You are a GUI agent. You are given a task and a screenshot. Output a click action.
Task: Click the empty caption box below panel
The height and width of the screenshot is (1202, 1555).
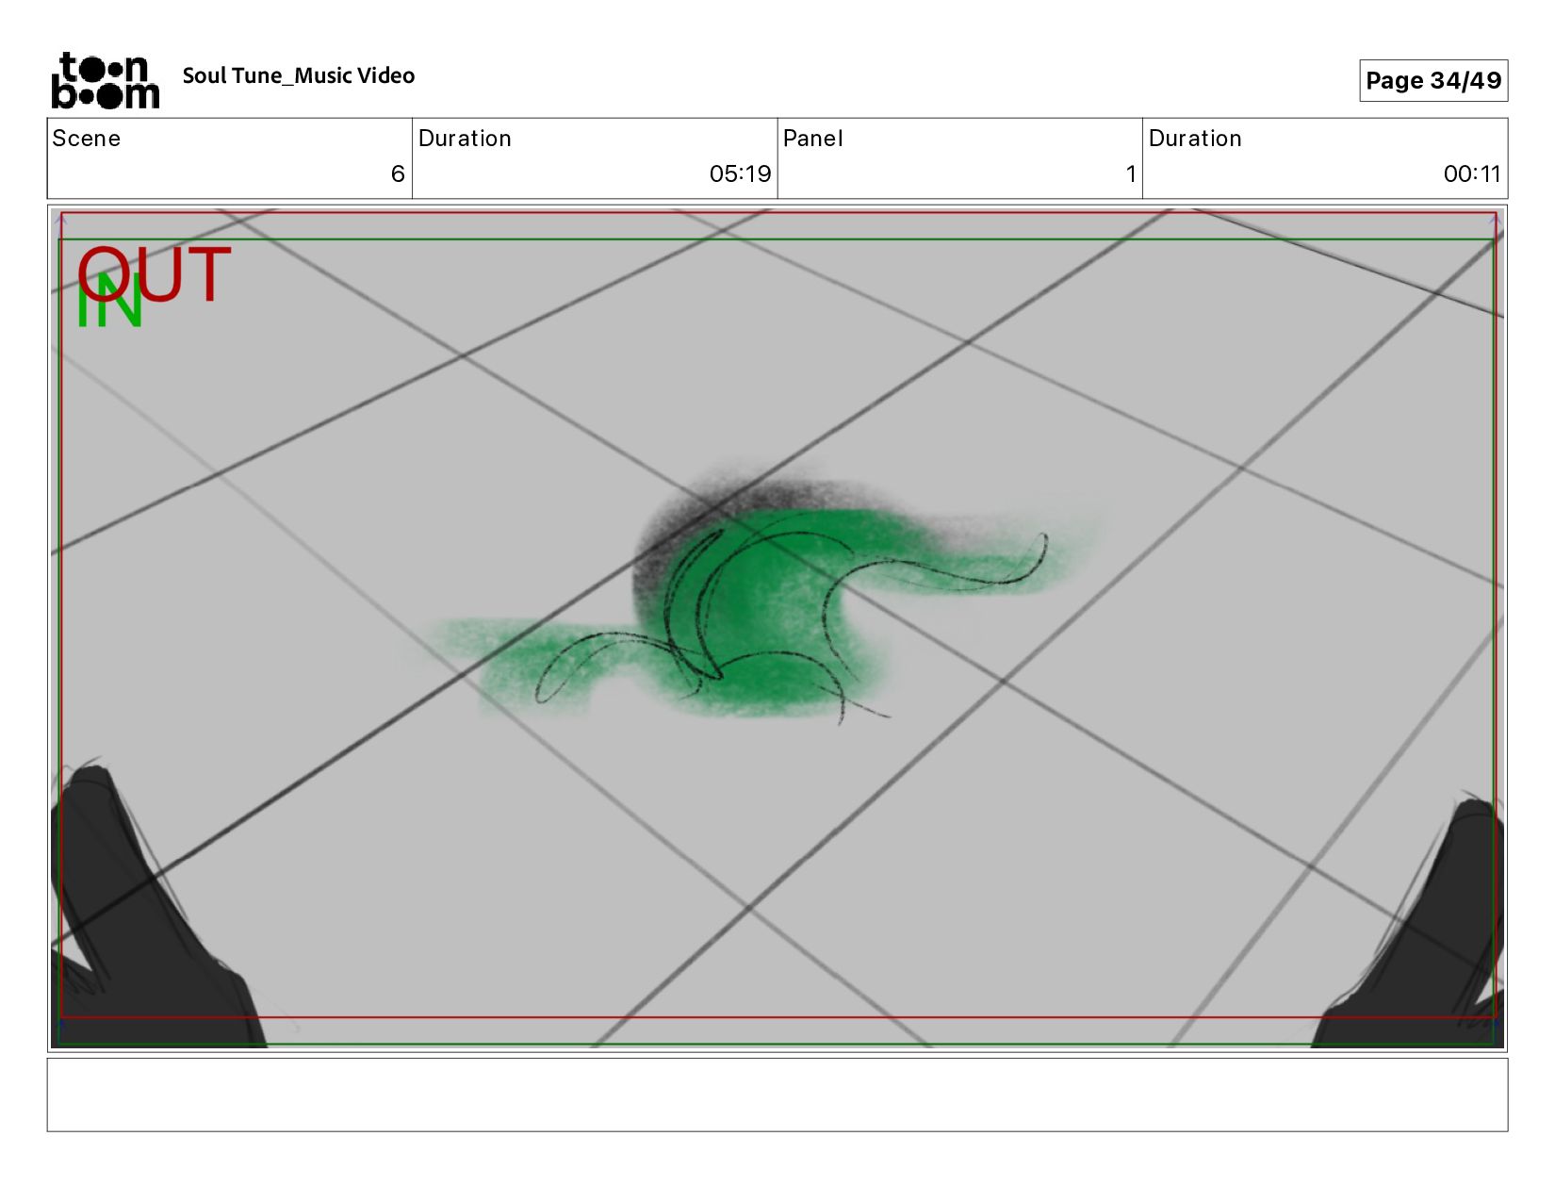point(777,1095)
